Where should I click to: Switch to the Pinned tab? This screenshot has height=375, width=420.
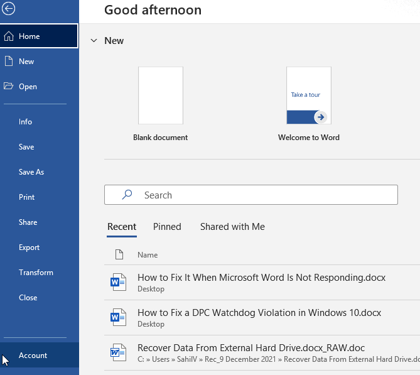[167, 227]
